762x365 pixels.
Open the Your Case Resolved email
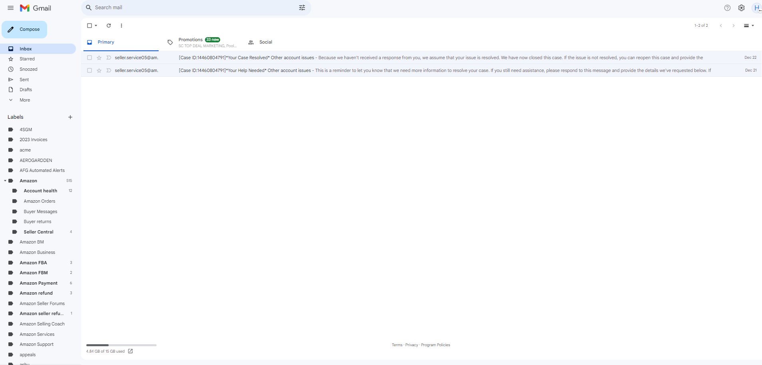tap(422, 58)
